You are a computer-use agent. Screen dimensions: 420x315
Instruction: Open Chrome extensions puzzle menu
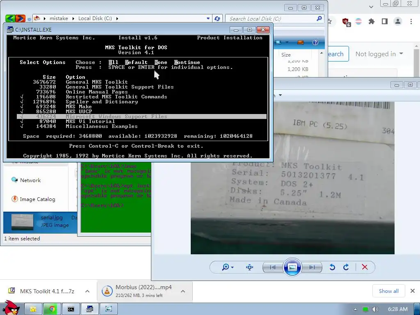pos(372,21)
